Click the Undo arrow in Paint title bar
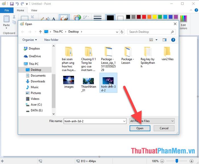199x164 pixels. (x=17, y=4)
